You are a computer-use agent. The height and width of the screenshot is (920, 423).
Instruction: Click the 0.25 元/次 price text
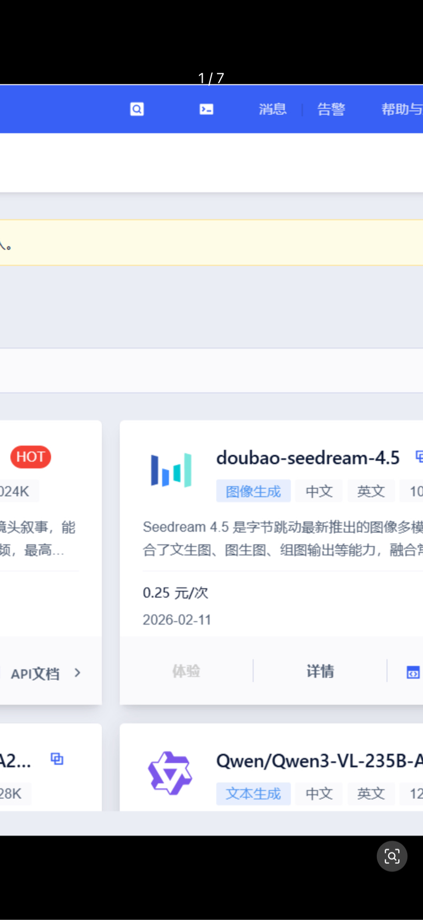click(x=176, y=593)
